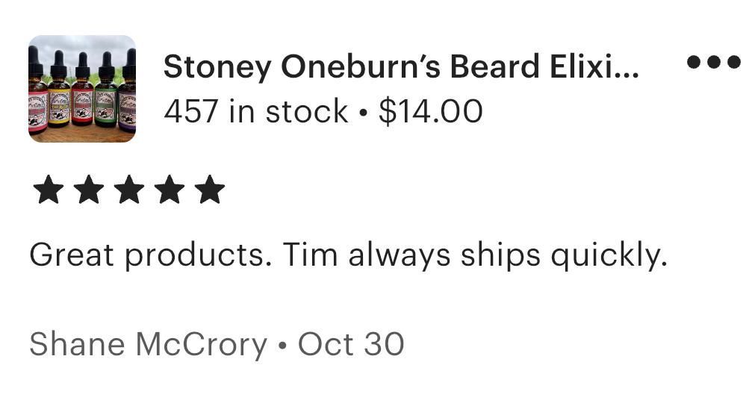Open Stoney Oneburn's Beard Elixi... listing title
This screenshot has height=415, width=755.
click(x=401, y=66)
